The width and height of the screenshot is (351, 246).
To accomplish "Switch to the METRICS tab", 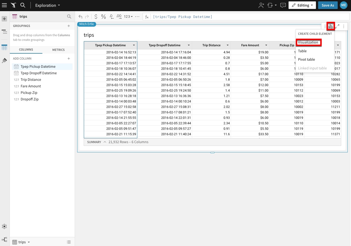I will [x=58, y=50].
